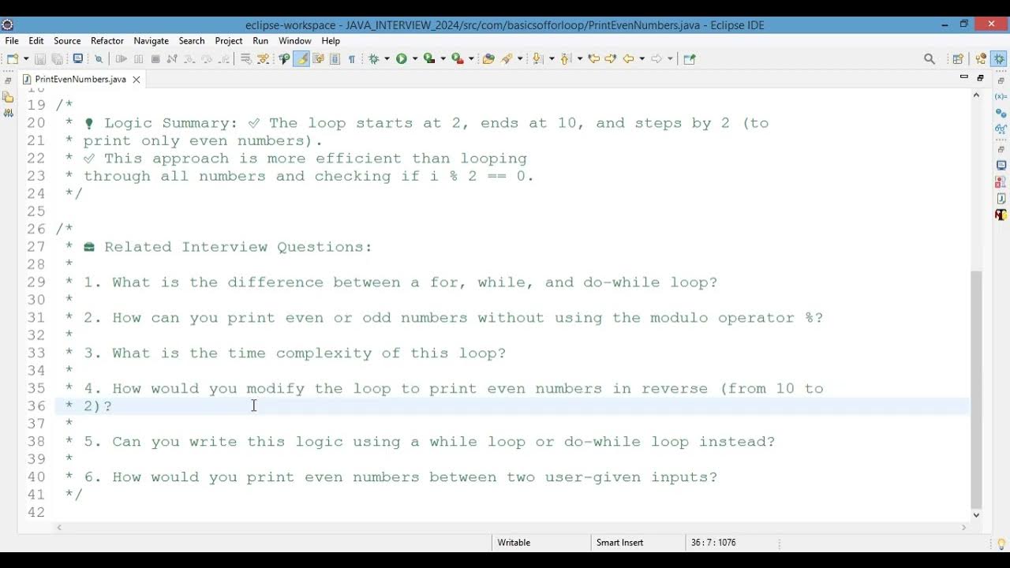Click the Writable status bar entry

(514, 543)
